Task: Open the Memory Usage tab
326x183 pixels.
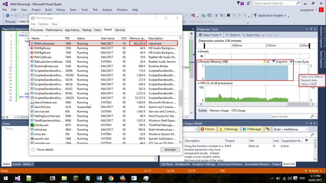Action: (219, 111)
